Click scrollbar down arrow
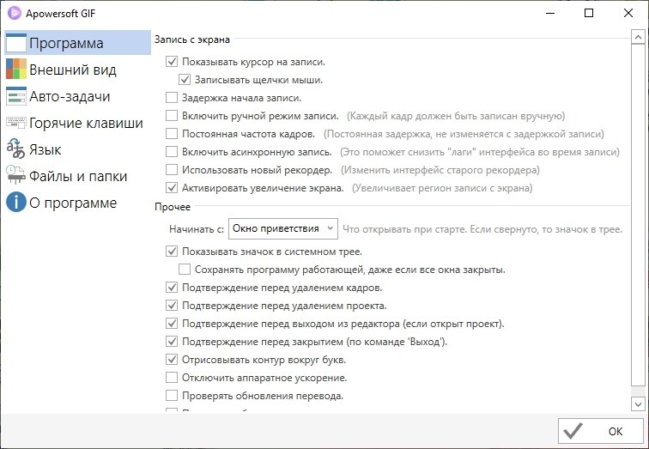The image size is (649, 449). click(638, 403)
